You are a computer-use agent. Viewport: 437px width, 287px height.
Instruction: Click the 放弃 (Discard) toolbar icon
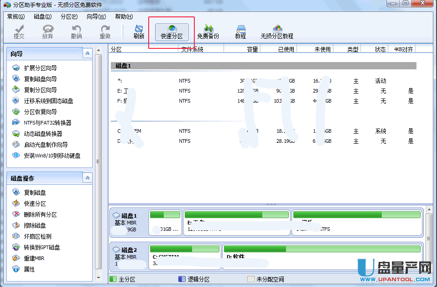47,32
